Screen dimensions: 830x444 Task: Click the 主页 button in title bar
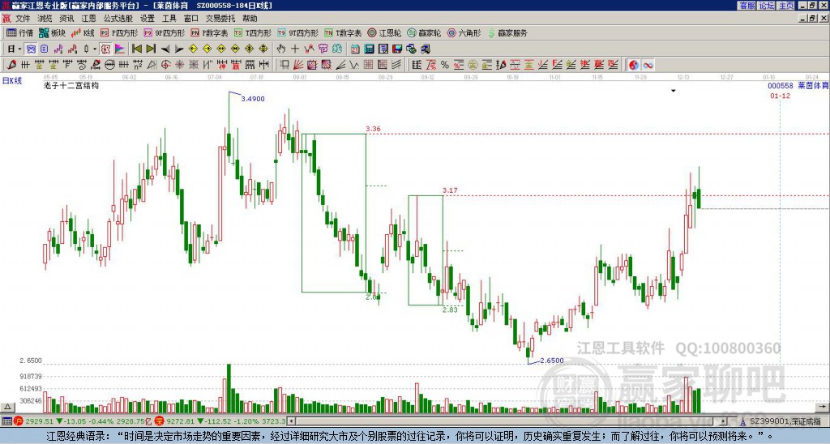(x=786, y=6)
